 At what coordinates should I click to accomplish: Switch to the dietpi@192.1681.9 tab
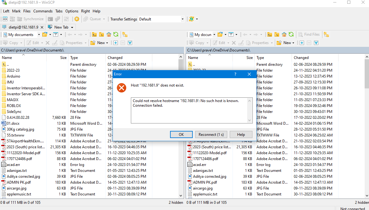click(23, 27)
